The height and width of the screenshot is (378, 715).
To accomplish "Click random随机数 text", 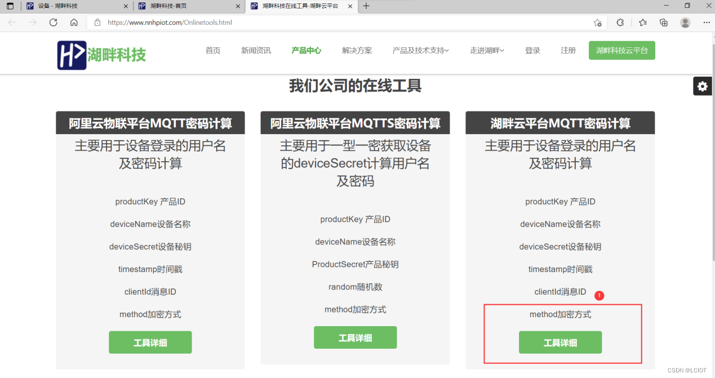I will [356, 287].
